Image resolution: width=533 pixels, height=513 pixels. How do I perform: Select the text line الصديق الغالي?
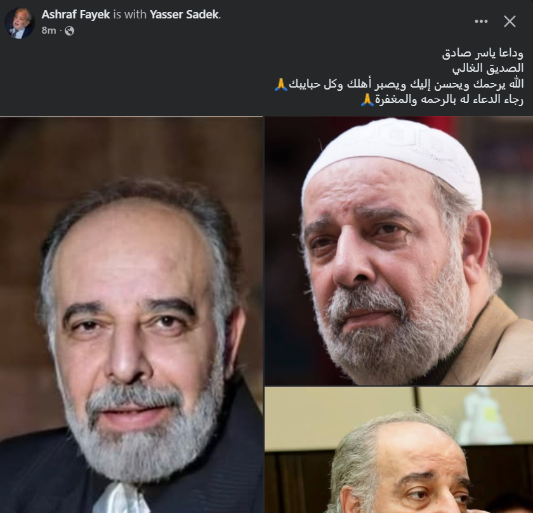tap(487, 68)
